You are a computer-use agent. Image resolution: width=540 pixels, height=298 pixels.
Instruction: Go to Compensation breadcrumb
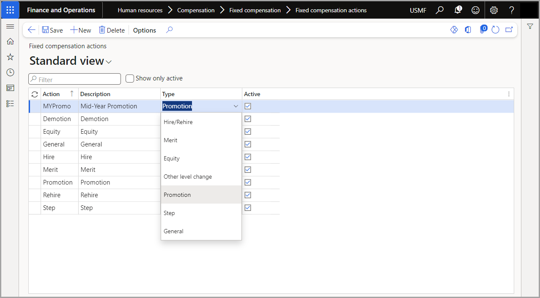196,10
